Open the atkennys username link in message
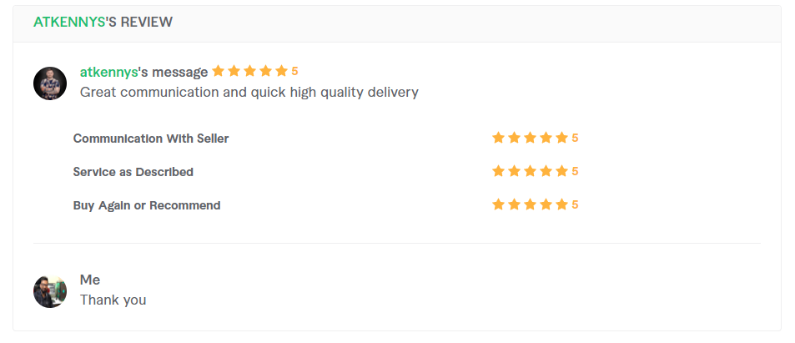 coord(109,72)
